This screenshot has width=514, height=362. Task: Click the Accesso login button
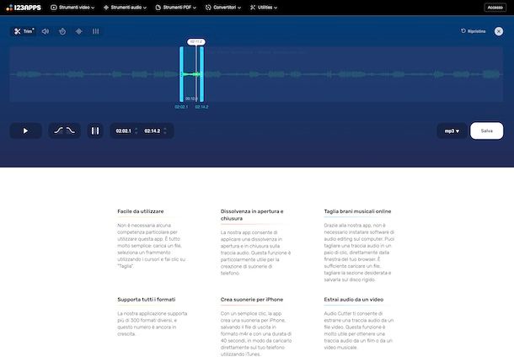[495, 8]
